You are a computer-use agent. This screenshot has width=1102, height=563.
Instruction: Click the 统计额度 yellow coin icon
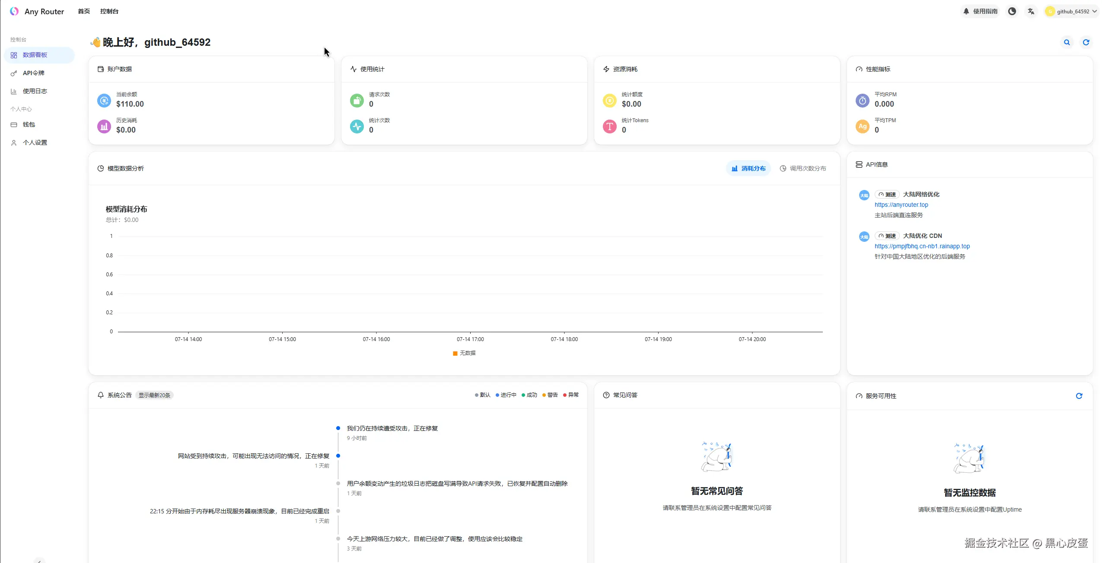click(x=610, y=101)
